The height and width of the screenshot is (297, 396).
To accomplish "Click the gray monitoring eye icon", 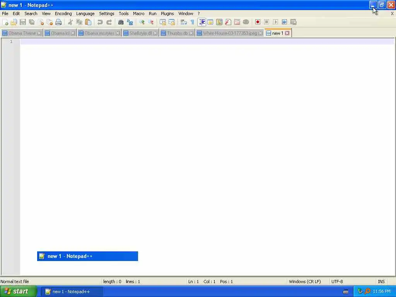I will 246,22.
